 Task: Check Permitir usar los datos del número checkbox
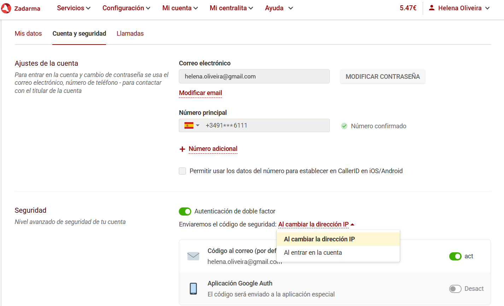point(182,171)
